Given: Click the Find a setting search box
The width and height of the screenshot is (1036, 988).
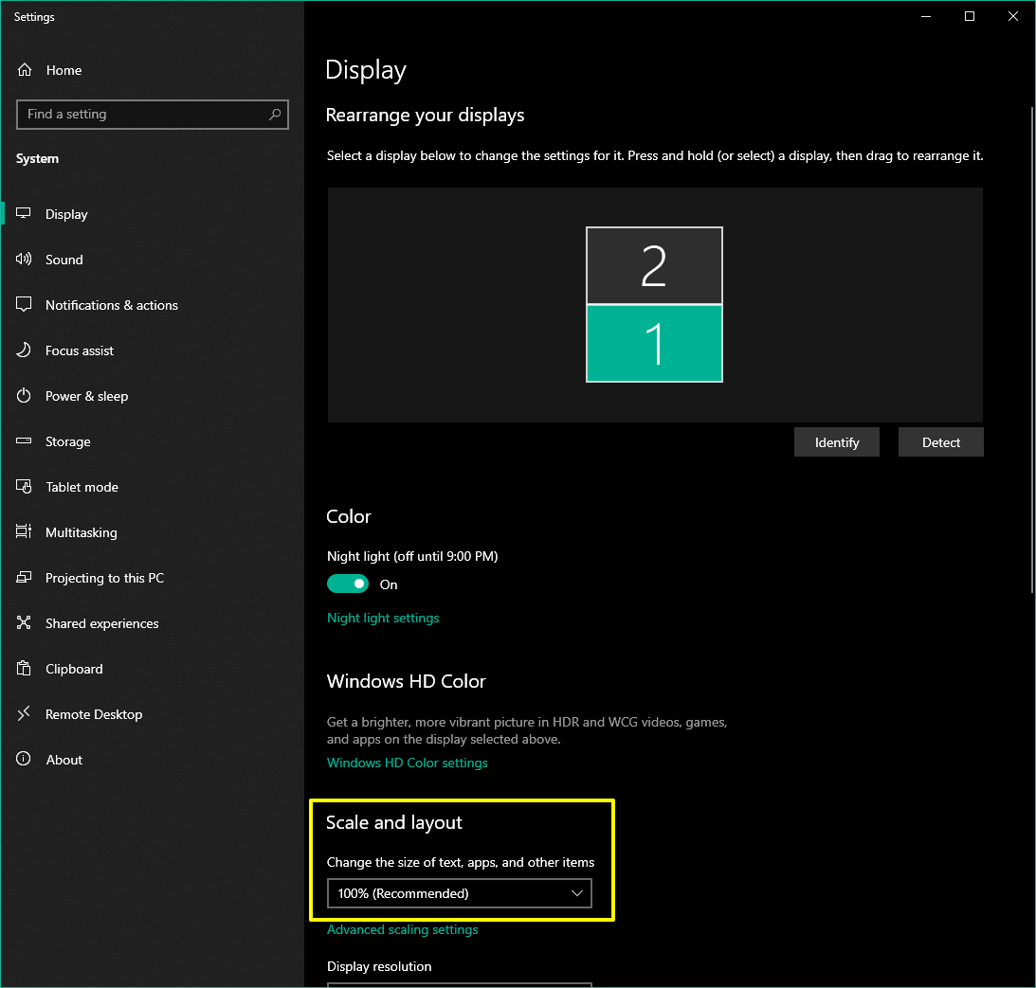Looking at the screenshot, I should (x=152, y=114).
